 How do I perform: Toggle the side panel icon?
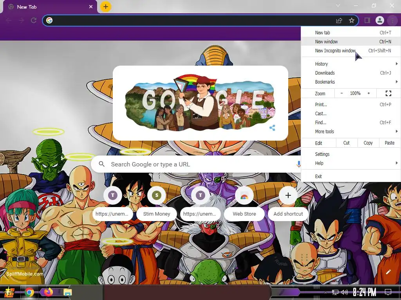pyautogui.click(x=367, y=20)
